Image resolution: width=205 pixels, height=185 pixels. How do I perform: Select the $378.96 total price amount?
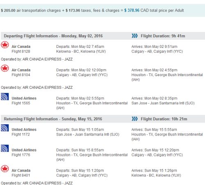point(132,10)
